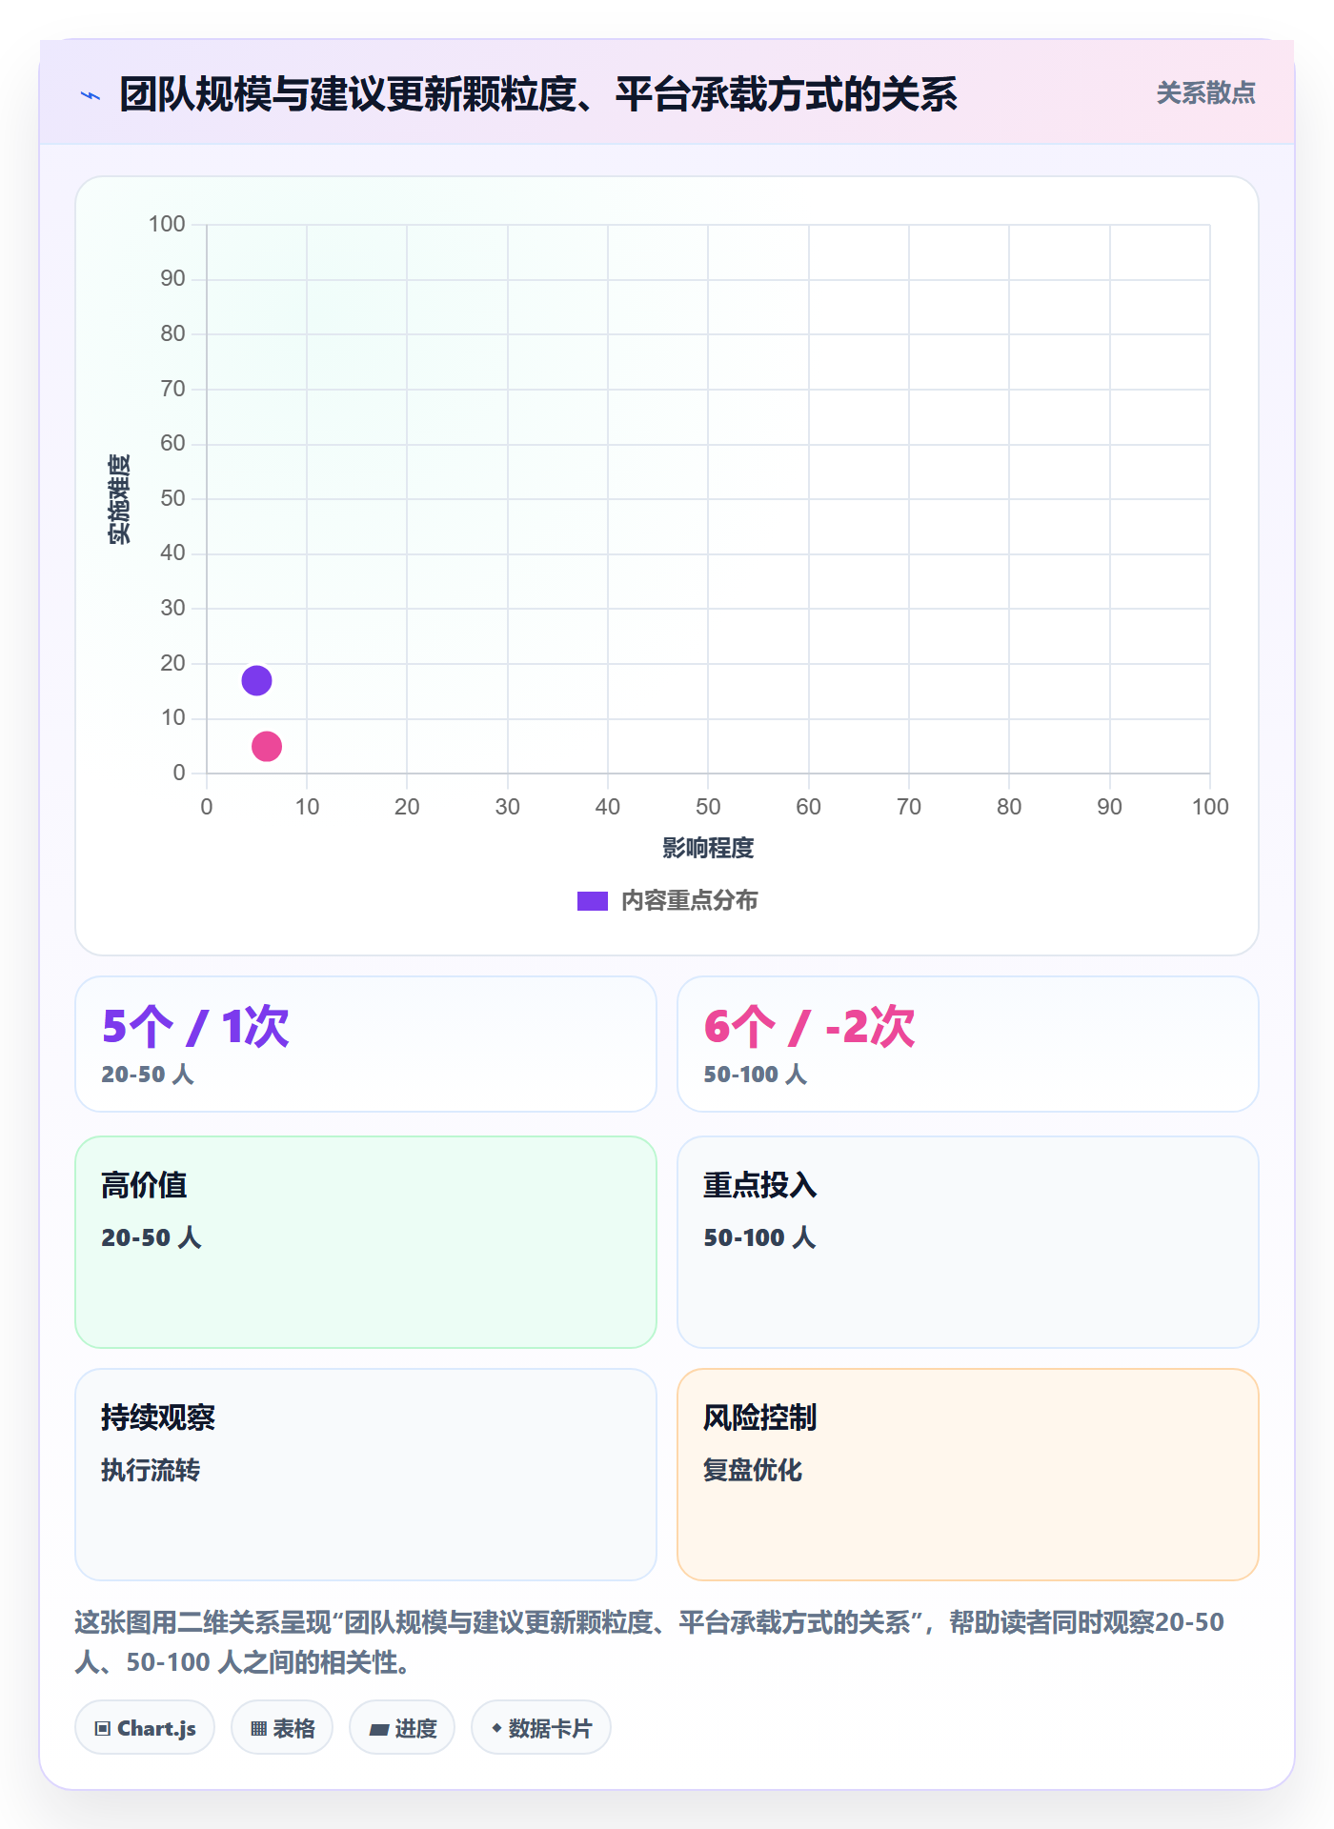The height and width of the screenshot is (1829, 1334).
Task: Click the purple scatter data point
Action: click(x=256, y=680)
